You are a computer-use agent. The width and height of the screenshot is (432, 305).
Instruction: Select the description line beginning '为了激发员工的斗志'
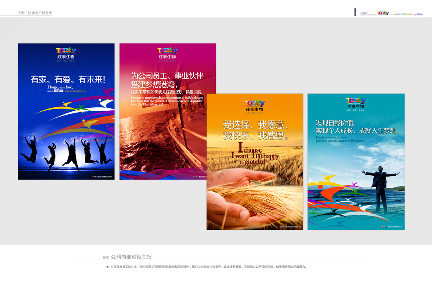tap(209, 267)
